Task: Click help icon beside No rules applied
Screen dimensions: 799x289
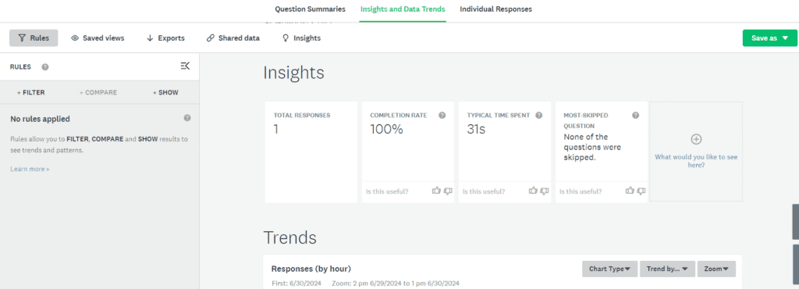Action: [187, 118]
